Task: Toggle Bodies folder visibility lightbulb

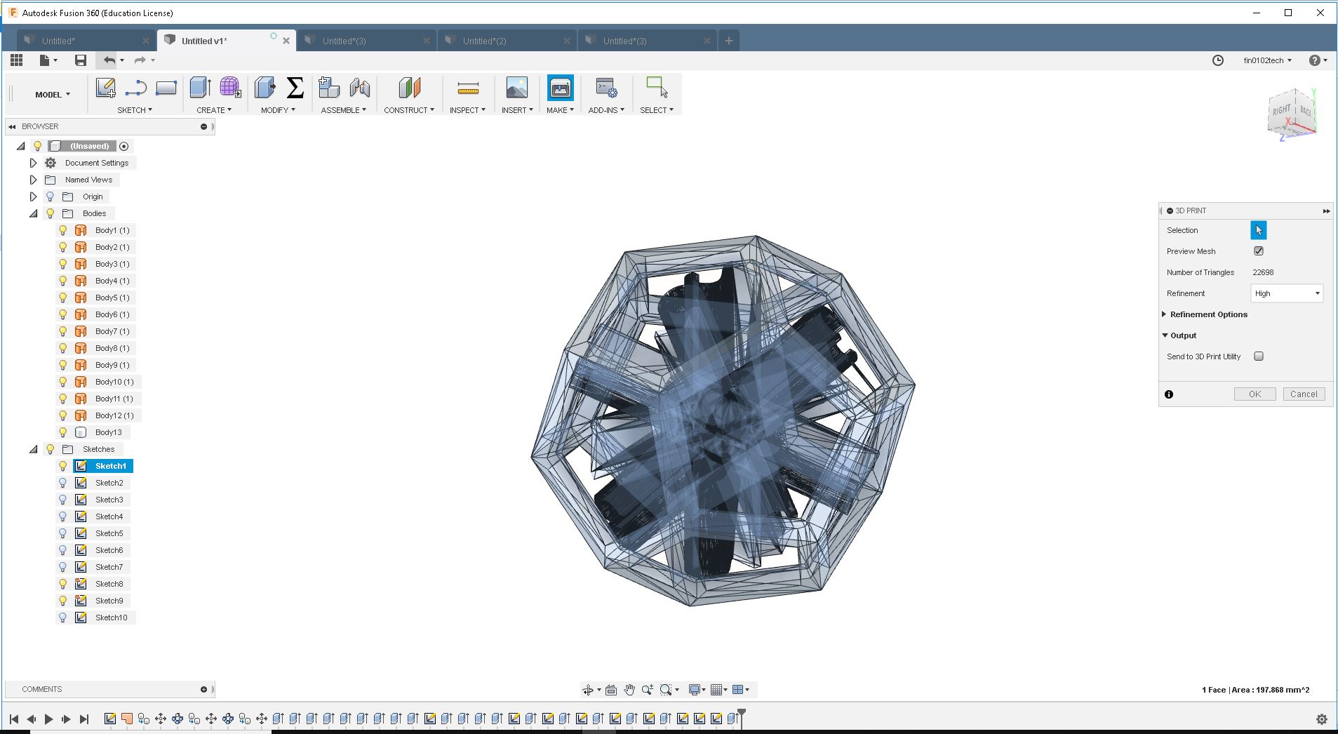Action: point(51,213)
